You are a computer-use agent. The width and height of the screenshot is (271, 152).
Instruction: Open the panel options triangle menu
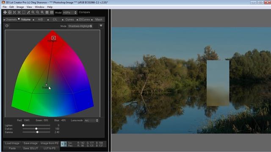tap(101, 26)
